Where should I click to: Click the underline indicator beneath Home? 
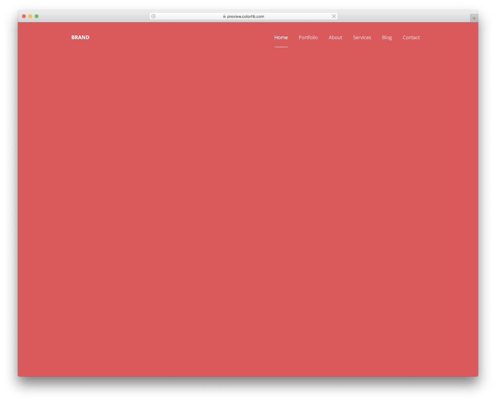click(281, 47)
